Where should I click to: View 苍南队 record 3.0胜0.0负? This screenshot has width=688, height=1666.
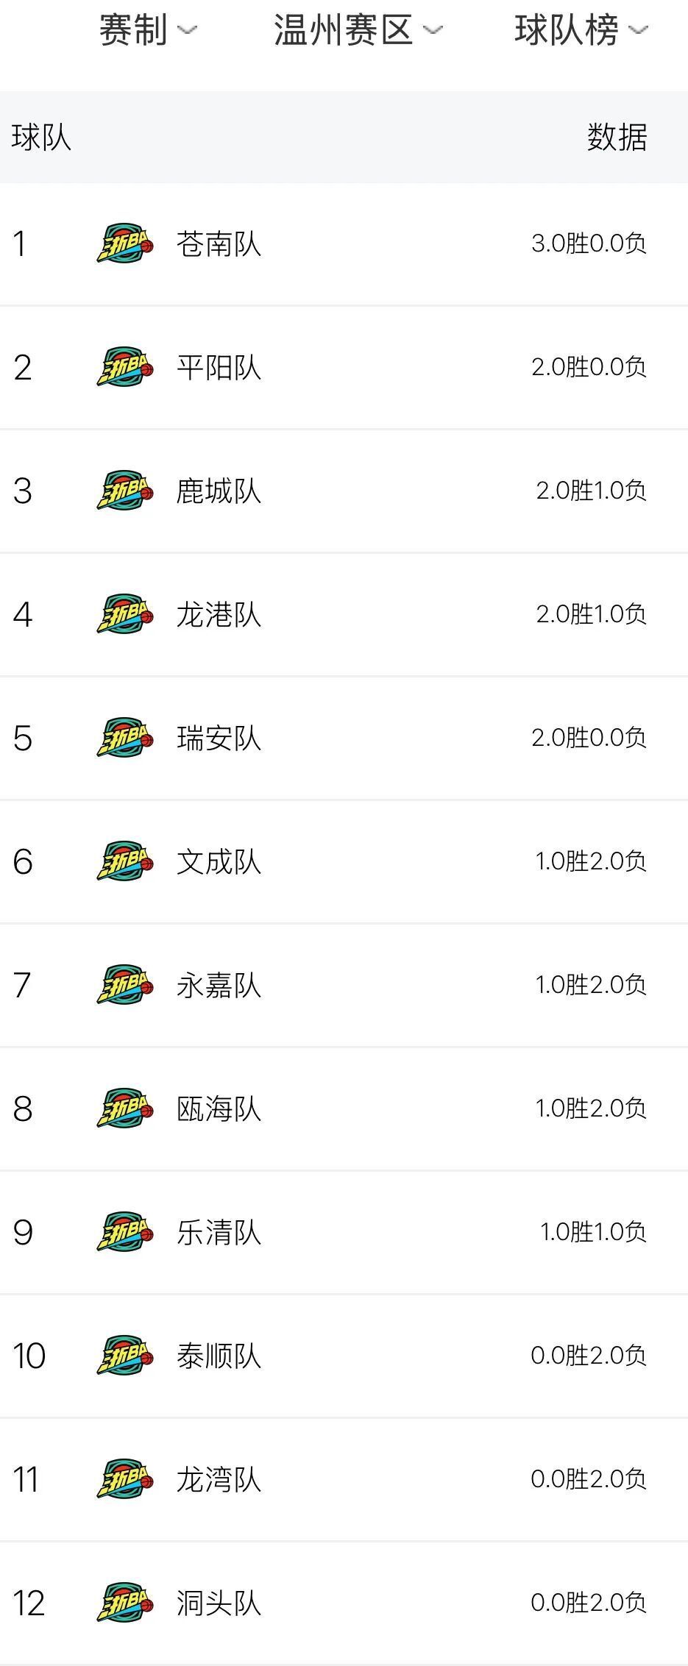pos(589,243)
